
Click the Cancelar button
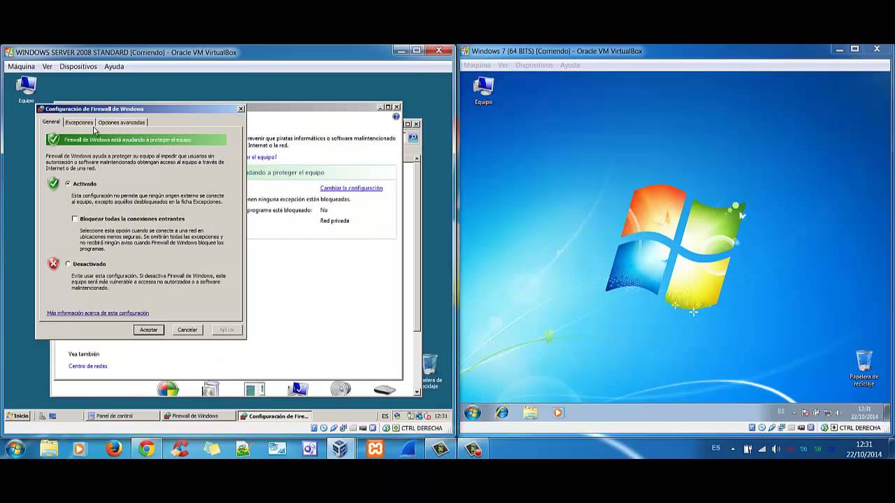click(x=187, y=330)
